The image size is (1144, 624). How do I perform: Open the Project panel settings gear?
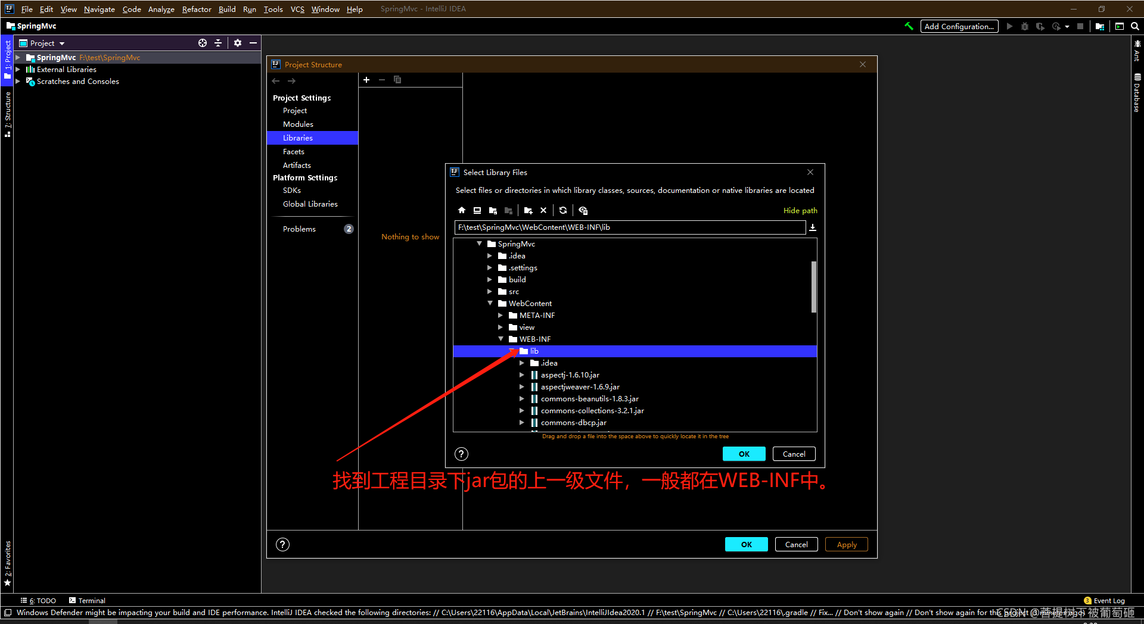click(x=238, y=43)
